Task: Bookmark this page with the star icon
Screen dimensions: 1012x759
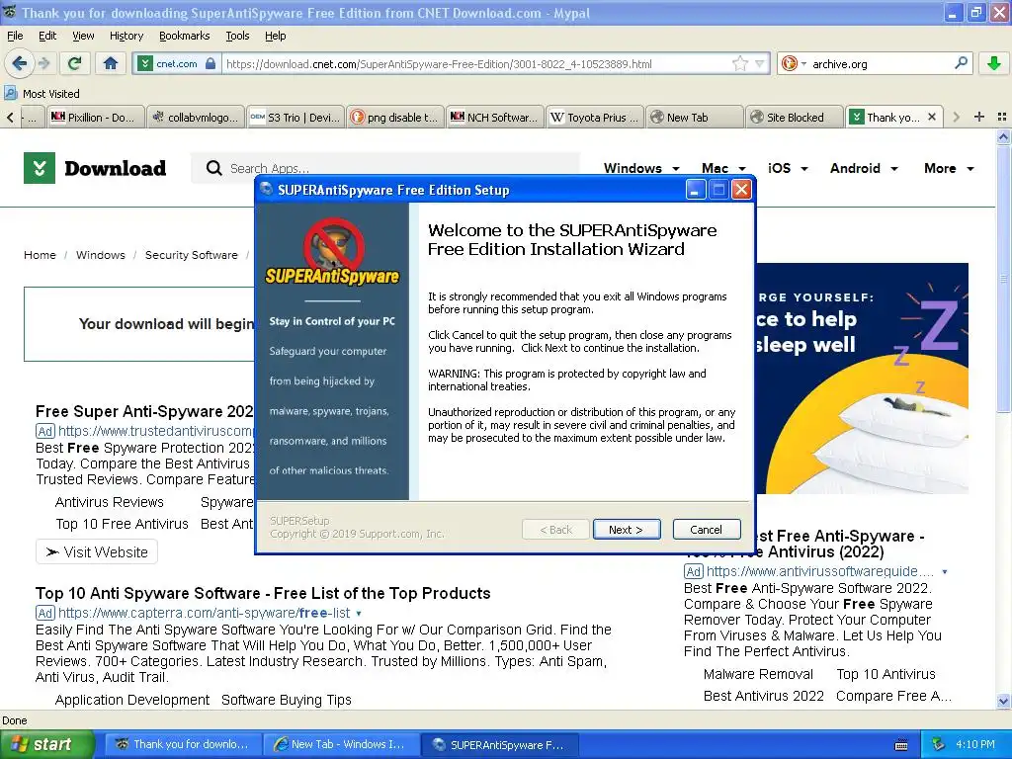Action: [x=740, y=63]
